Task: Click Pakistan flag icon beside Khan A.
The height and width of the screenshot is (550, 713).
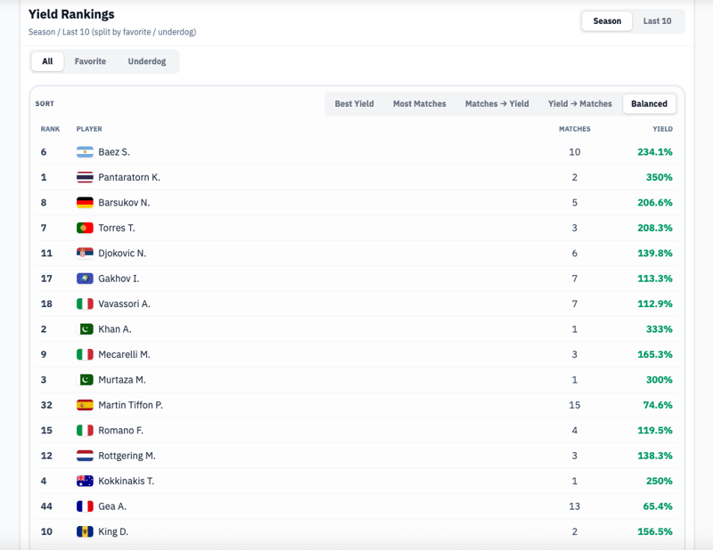Action: pyautogui.click(x=85, y=329)
